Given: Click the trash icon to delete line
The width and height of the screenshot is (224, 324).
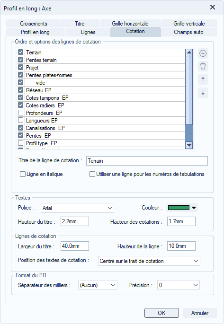Looking at the screenshot, I should coord(203,66).
